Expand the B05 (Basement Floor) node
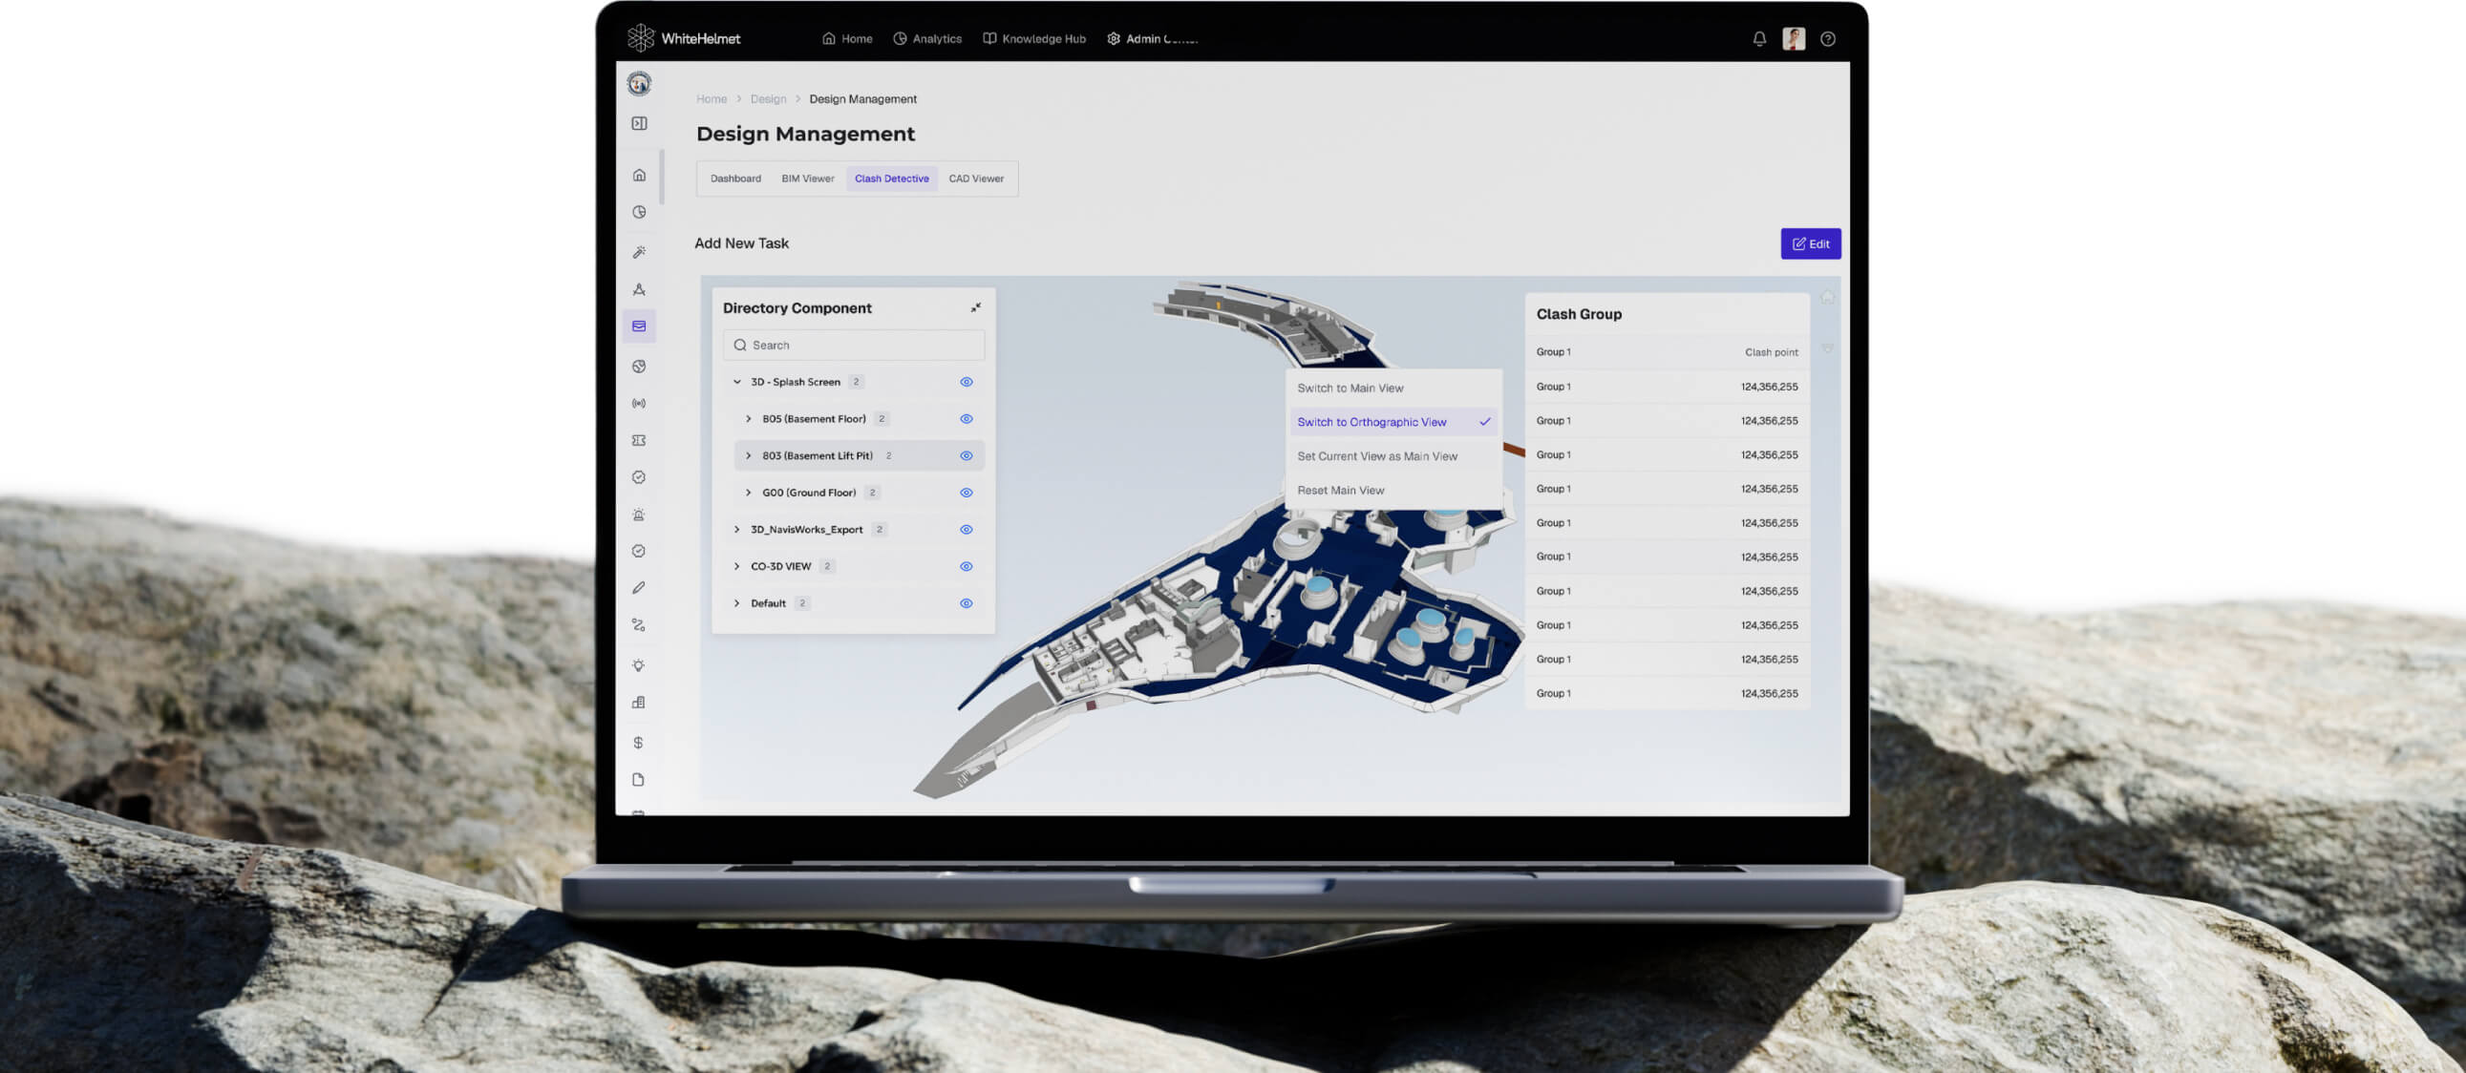 [749, 419]
